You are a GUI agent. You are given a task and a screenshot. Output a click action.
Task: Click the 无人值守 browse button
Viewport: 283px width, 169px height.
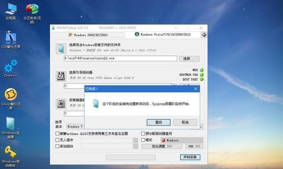pos(135,140)
